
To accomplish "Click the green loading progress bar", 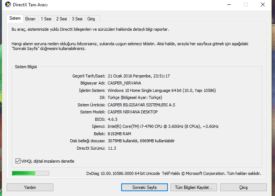I will pos(30,173).
